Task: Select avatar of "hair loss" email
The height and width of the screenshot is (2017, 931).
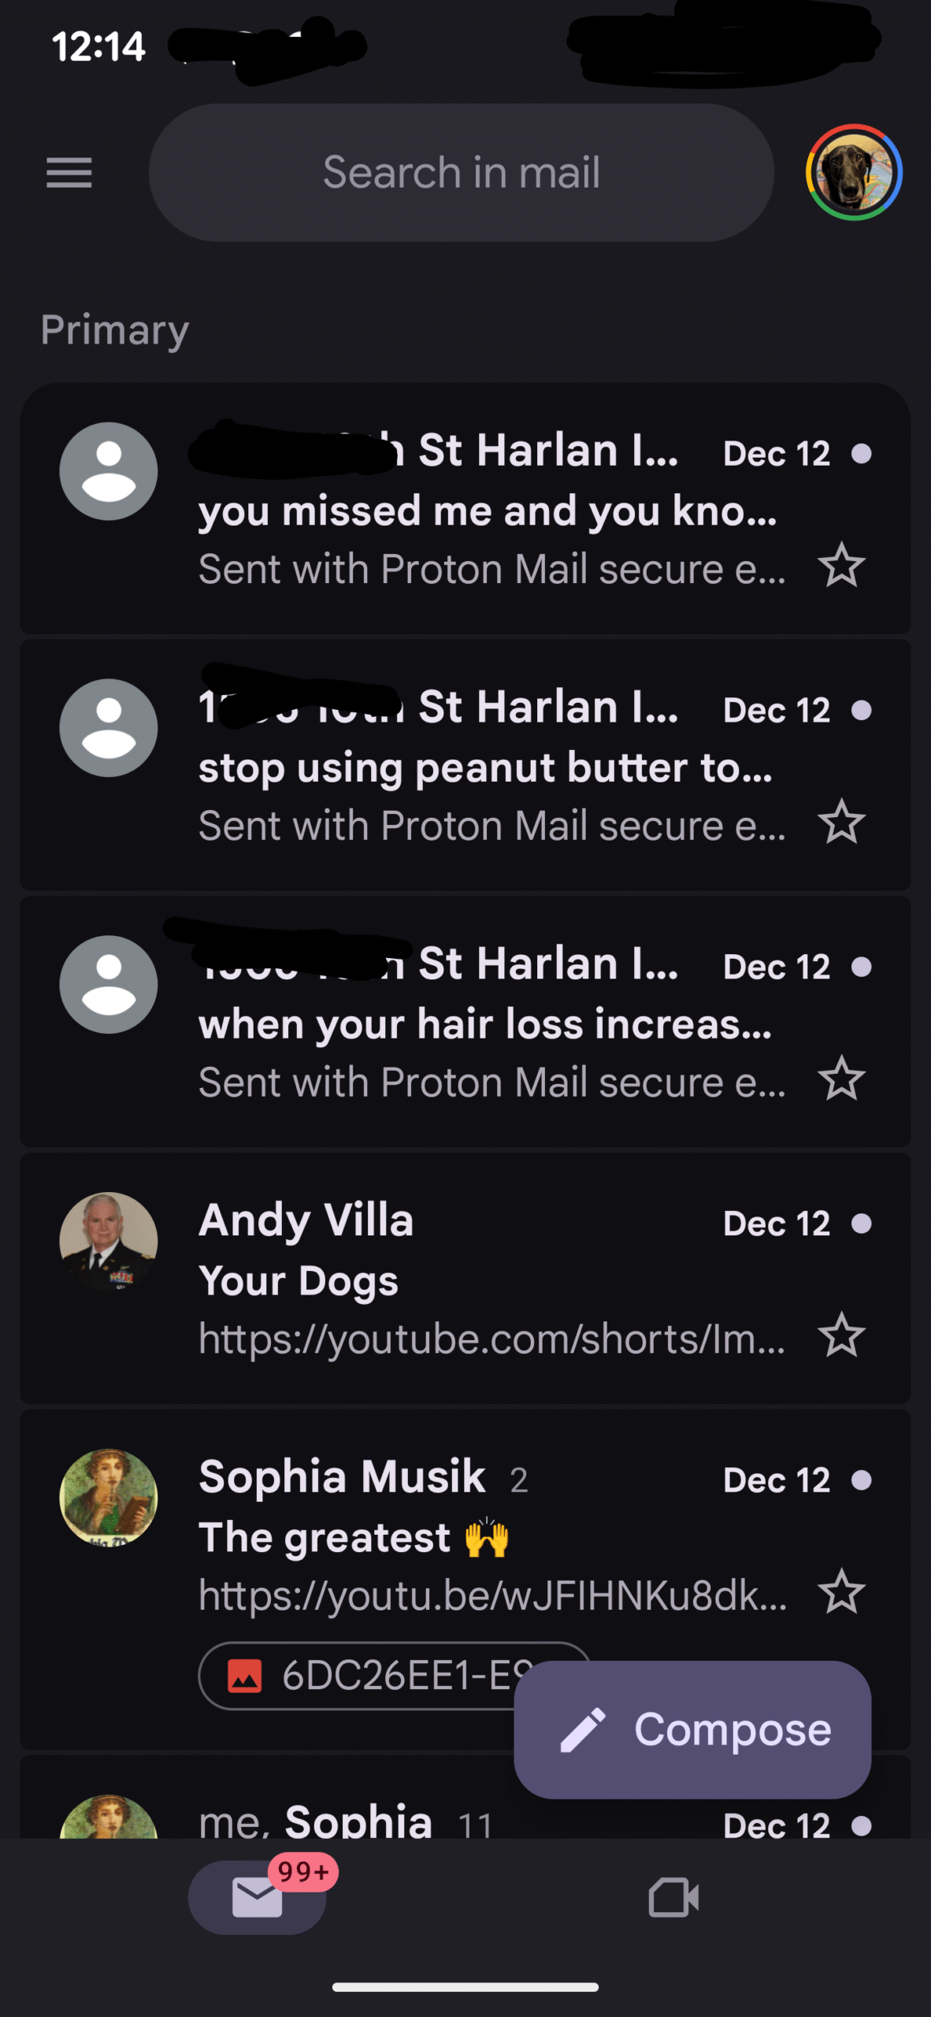Action: (x=109, y=985)
